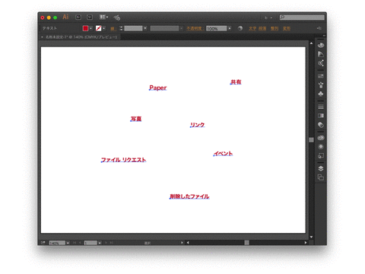Open the Color Guide panel icon
This screenshot has height=274, width=365.
pyautogui.click(x=321, y=54)
